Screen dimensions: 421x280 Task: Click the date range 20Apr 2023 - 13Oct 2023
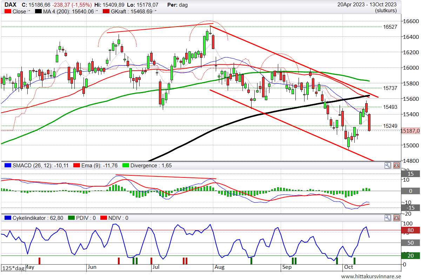coord(367,5)
